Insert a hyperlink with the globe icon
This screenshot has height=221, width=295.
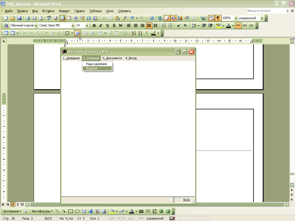pyautogui.click(x=160, y=18)
